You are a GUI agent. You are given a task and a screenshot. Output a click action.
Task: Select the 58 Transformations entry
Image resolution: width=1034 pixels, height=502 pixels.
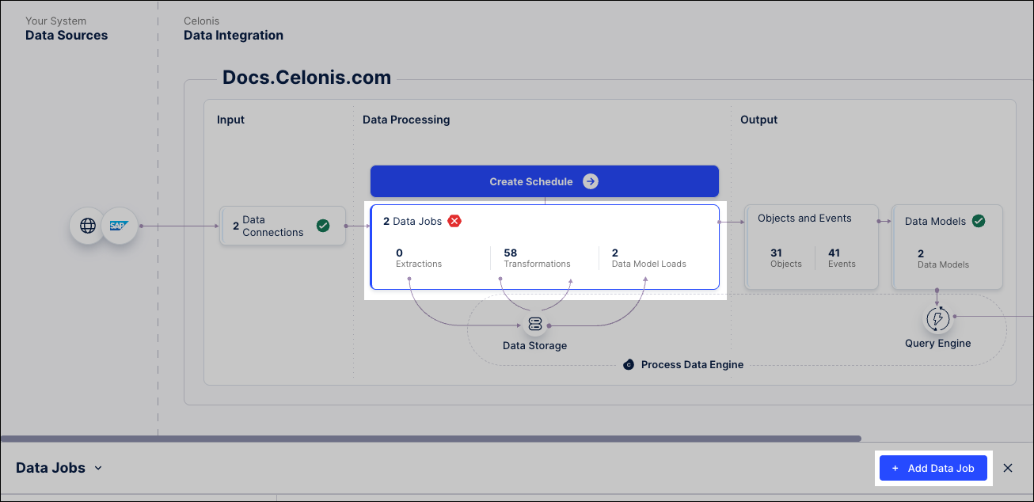click(537, 257)
